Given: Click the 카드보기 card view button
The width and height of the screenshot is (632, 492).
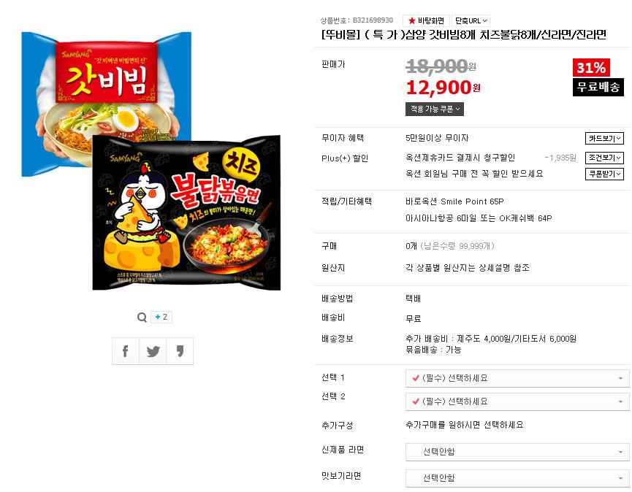Looking at the screenshot, I should click(x=604, y=139).
